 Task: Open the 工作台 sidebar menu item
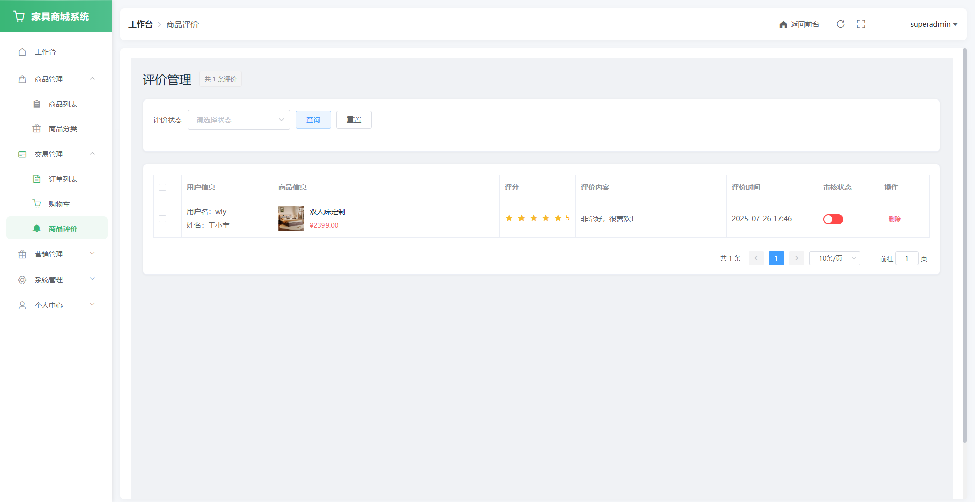(x=45, y=52)
